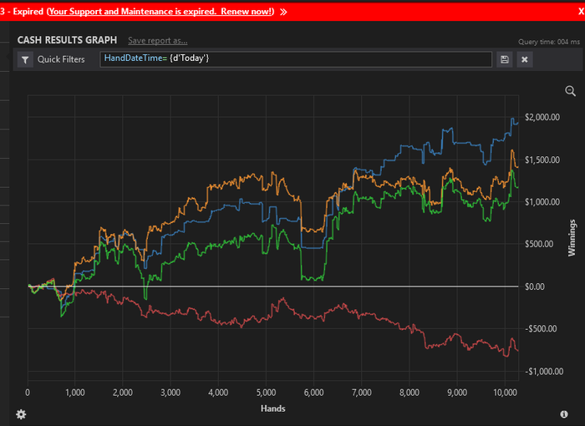Click the 4,000 hands tick label

click(218, 393)
